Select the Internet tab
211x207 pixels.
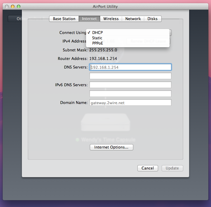point(89,19)
